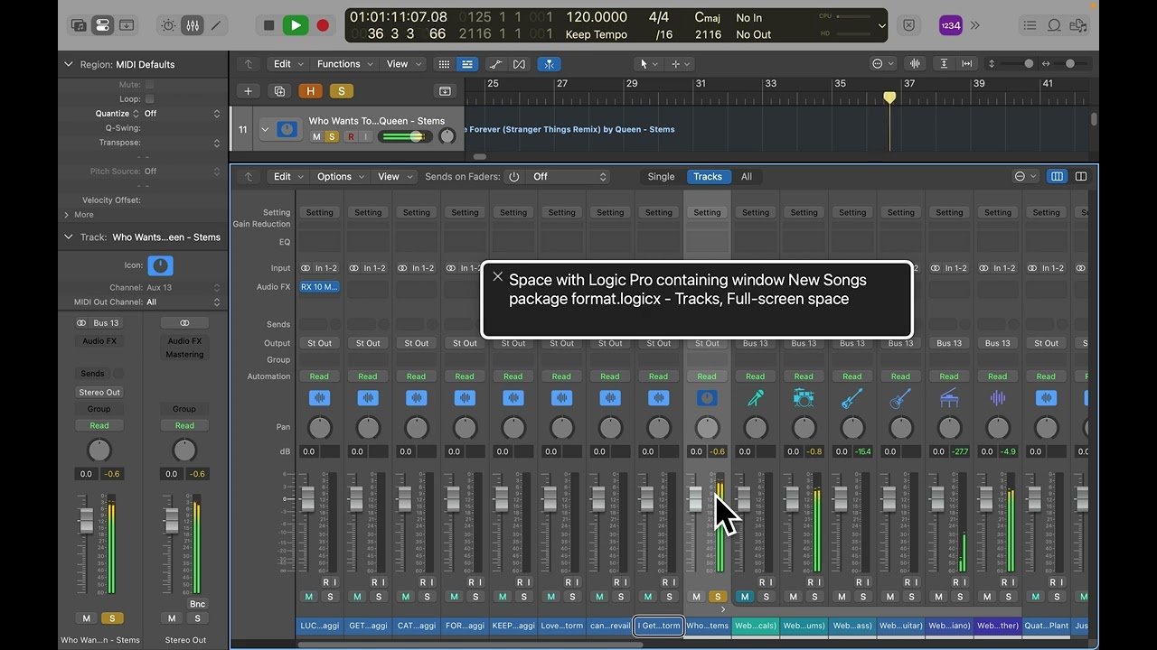
Task: Collapse the Region MIDI Defaults section
Action: 68,64
